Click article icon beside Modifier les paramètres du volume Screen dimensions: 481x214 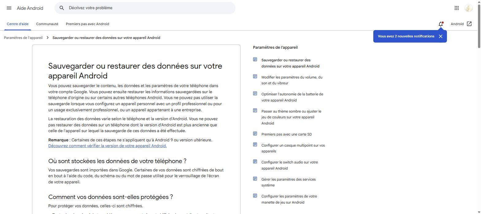click(255, 76)
